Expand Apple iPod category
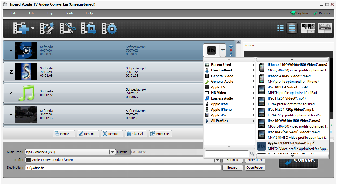 pos(230,104)
